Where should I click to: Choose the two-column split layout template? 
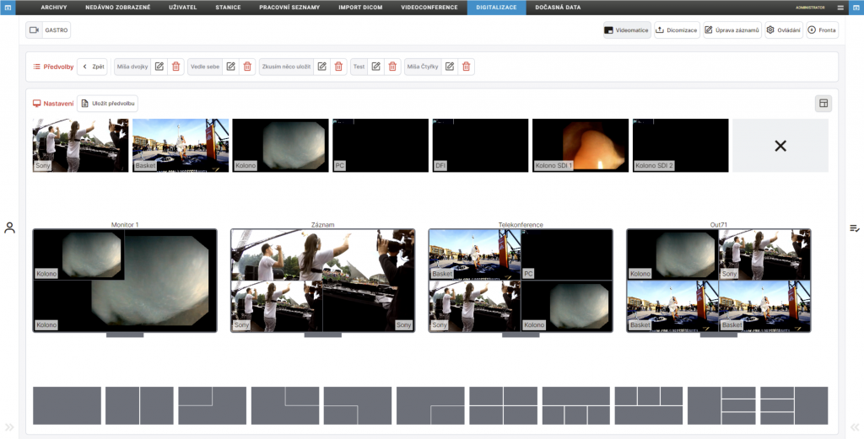[139, 405]
